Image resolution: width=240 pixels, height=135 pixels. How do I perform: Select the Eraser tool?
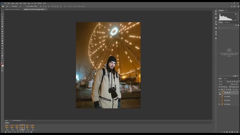click(x=2, y=36)
